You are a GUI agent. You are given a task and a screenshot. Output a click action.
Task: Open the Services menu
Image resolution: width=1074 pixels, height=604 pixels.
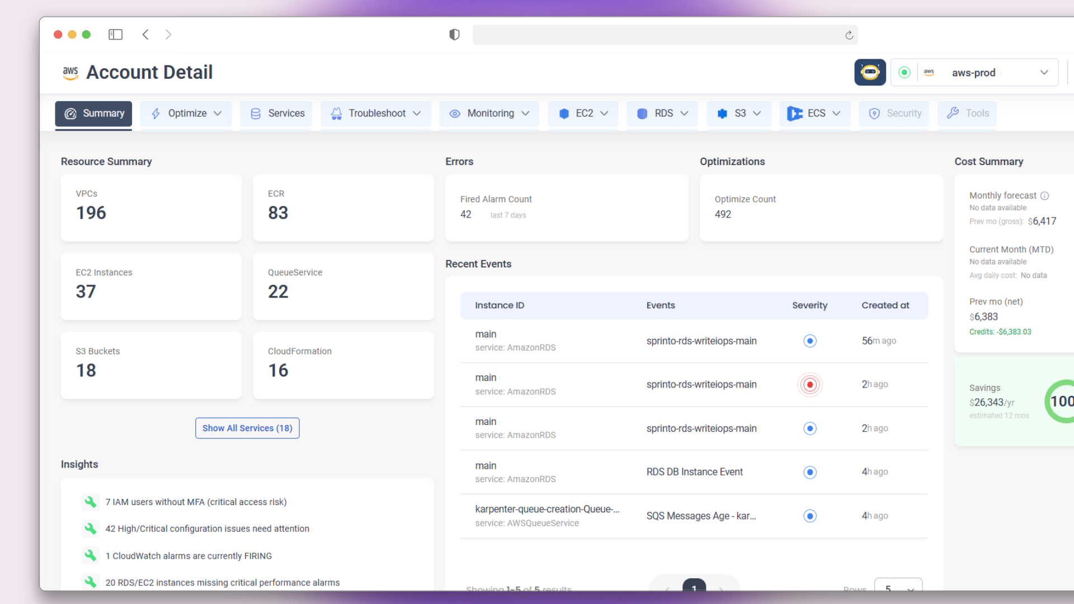(276, 113)
